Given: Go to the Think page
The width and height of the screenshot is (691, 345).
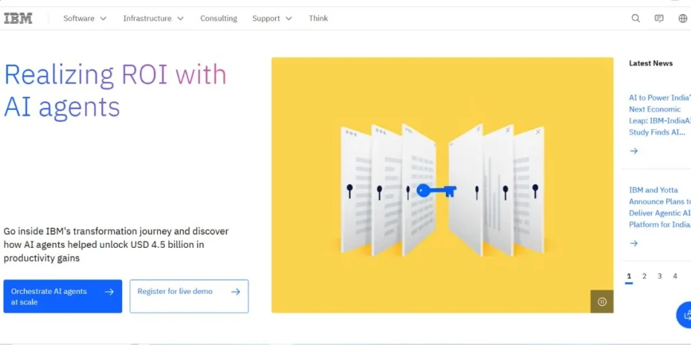Looking at the screenshot, I should coord(319,18).
